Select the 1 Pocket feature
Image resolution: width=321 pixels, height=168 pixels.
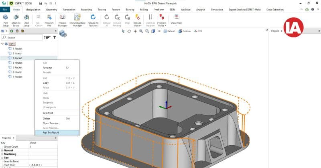[x=17, y=49]
